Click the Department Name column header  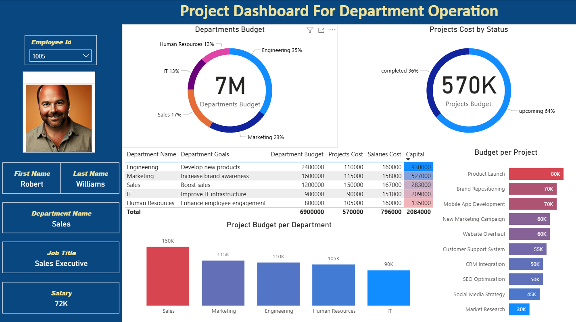151,154
